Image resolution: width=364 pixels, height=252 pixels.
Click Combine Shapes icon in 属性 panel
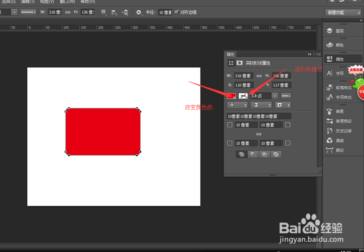point(242,154)
